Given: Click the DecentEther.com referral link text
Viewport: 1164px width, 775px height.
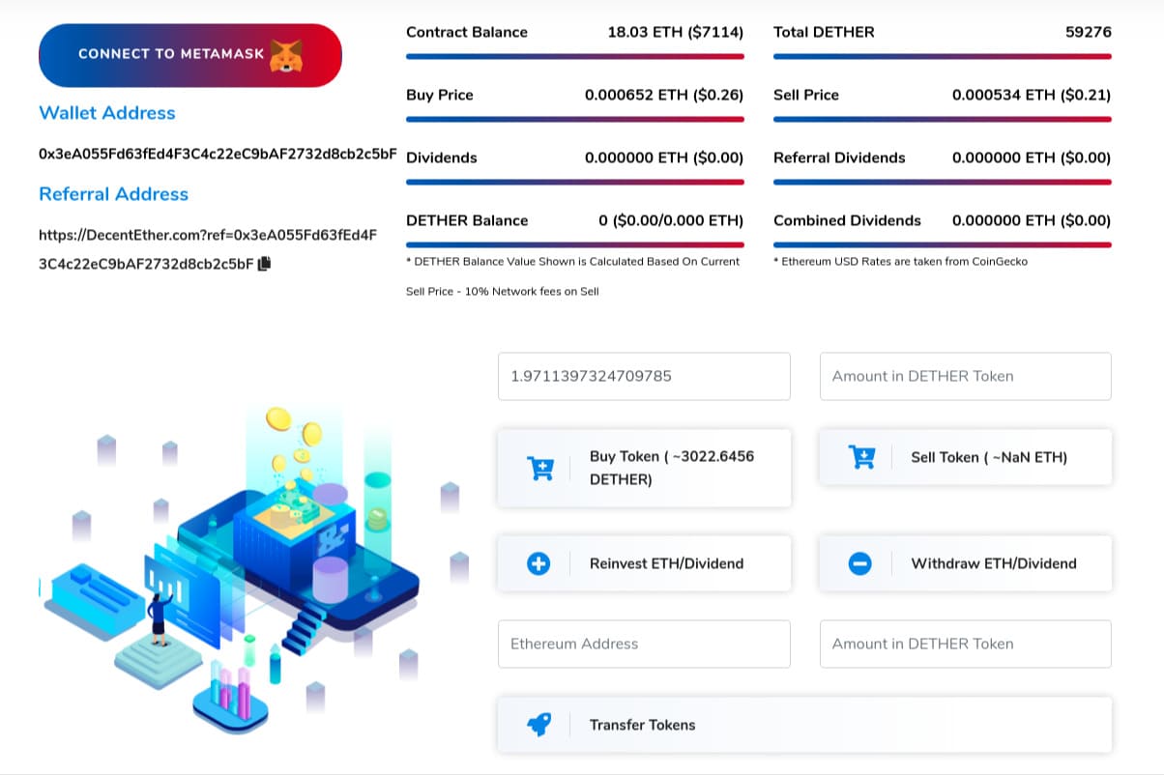Looking at the screenshot, I should [208, 248].
